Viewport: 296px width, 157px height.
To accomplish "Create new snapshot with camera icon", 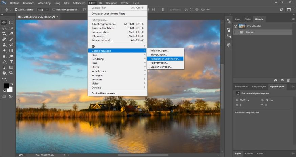I will tap(282, 80).
